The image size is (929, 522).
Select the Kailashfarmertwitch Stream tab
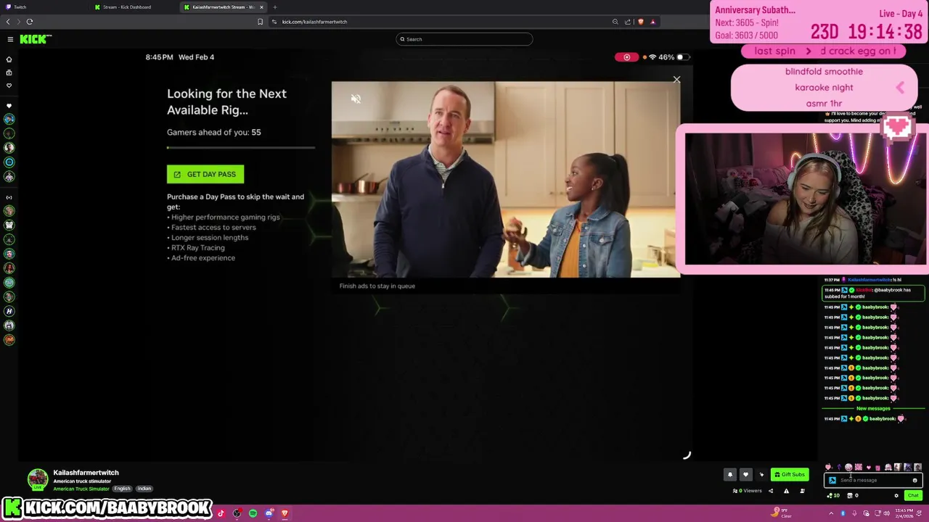pyautogui.click(x=224, y=7)
